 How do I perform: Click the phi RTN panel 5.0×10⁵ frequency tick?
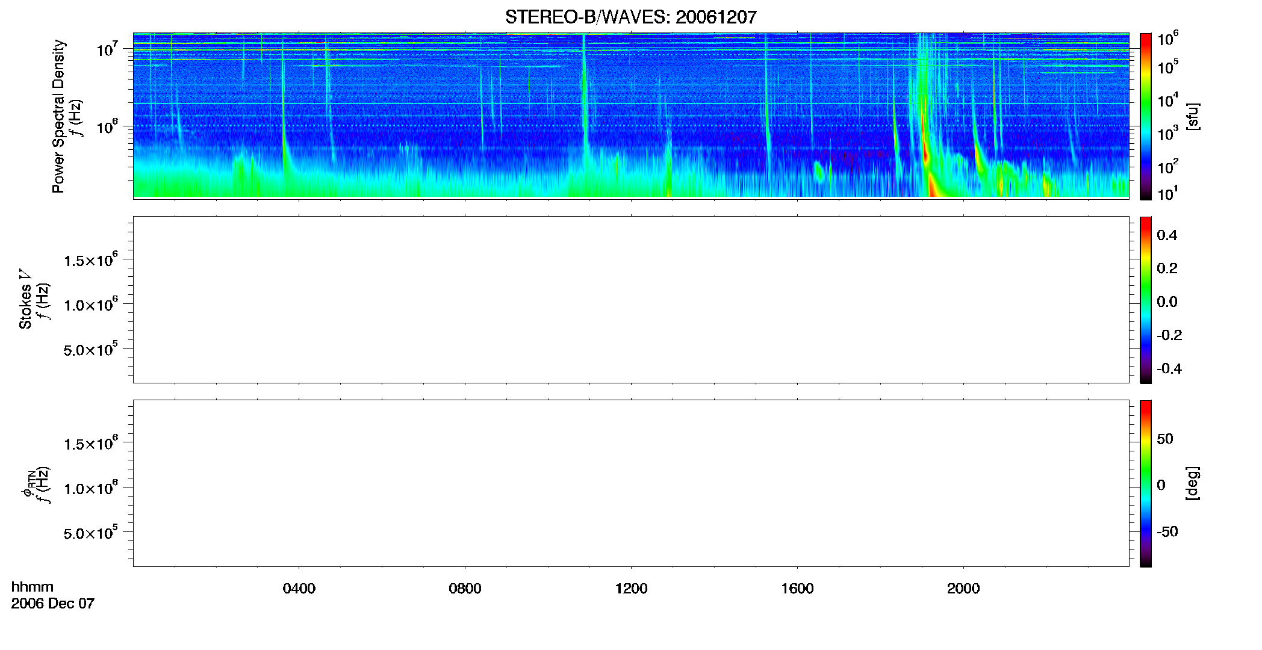point(91,533)
